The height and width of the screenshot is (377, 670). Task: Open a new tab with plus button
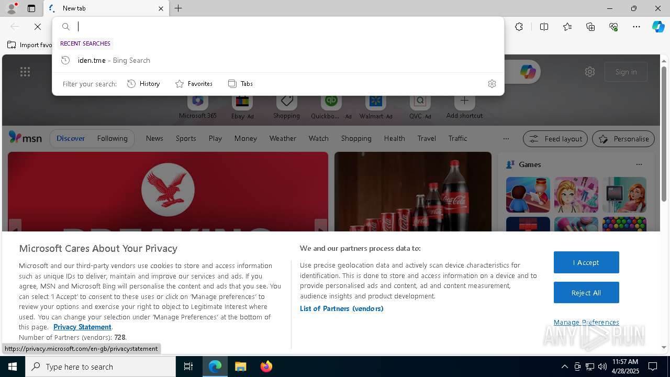pos(178,8)
